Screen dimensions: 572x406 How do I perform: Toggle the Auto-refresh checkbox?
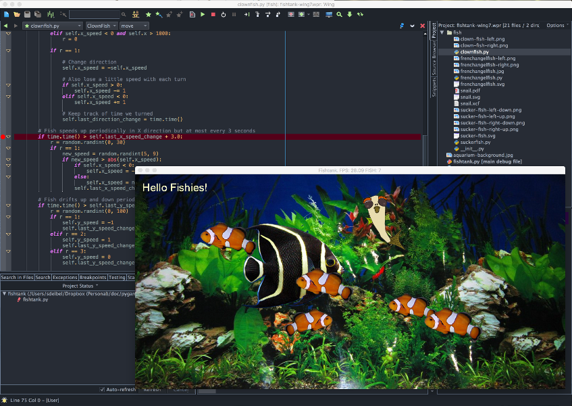pyautogui.click(x=102, y=390)
